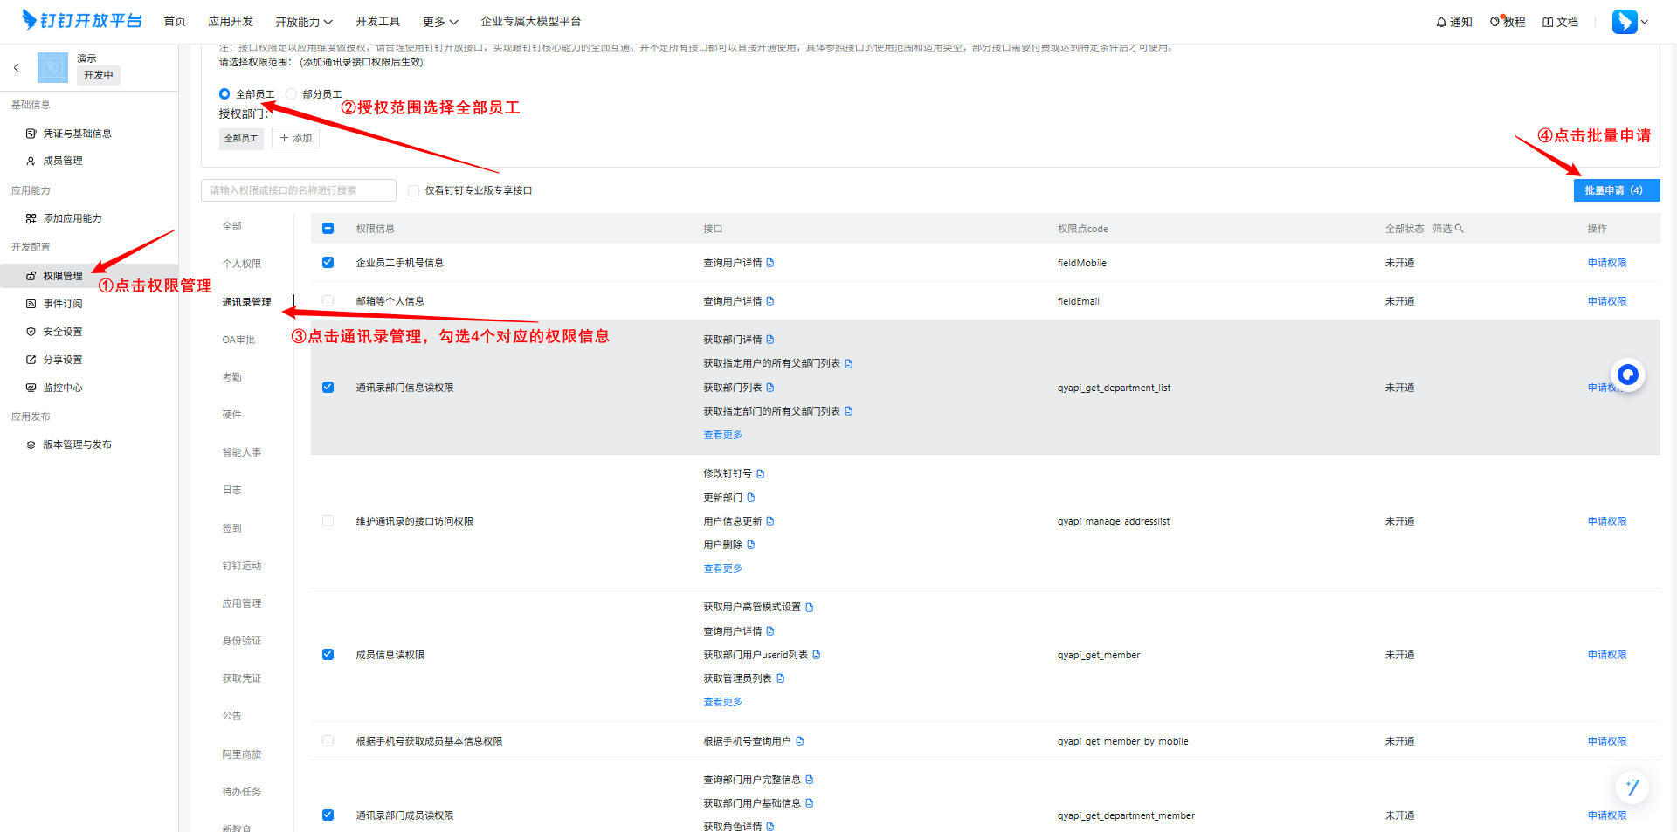Screen dimensions: 1677x832
Task: Open doc icon next to 获取用户高管模式设置
Action: coord(809,608)
